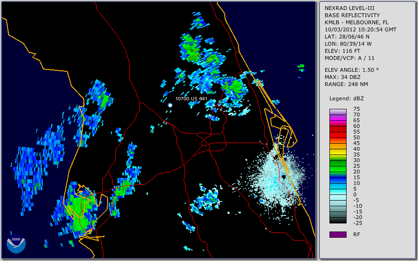Click the KMLB radar site center dot

point(284,176)
